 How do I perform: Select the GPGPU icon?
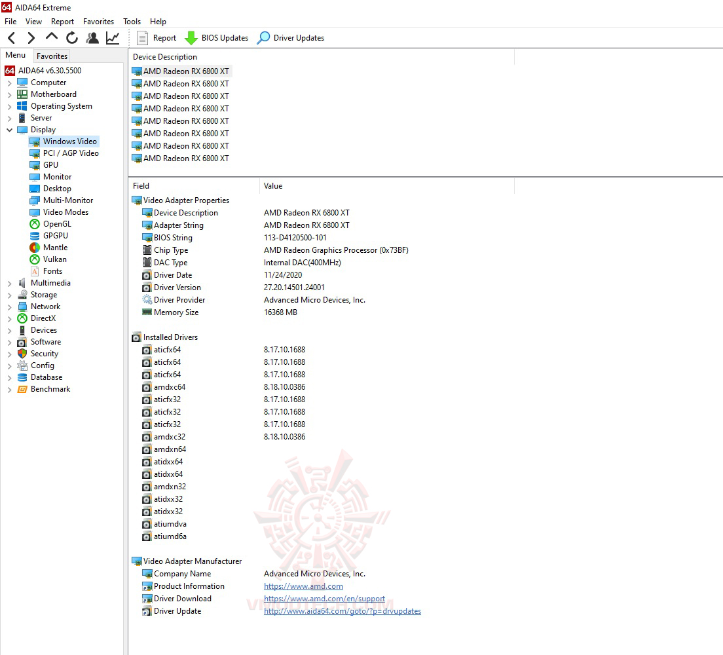click(x=35, y=236)
